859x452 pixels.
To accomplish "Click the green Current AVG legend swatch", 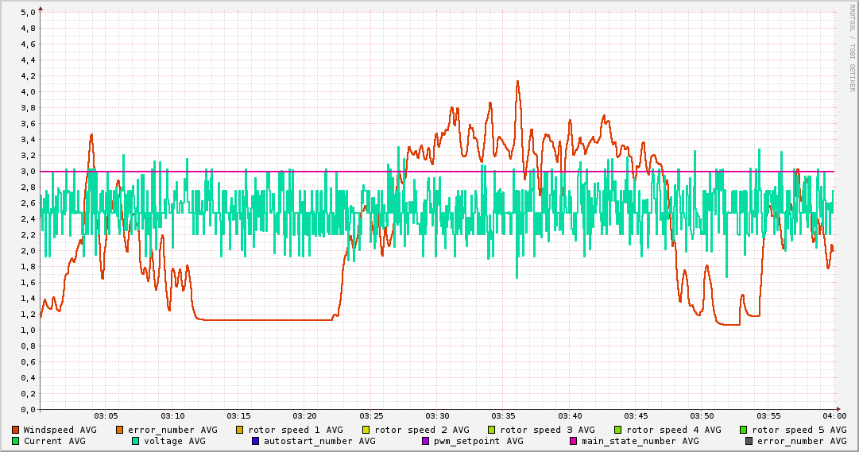I will (16, 441).
